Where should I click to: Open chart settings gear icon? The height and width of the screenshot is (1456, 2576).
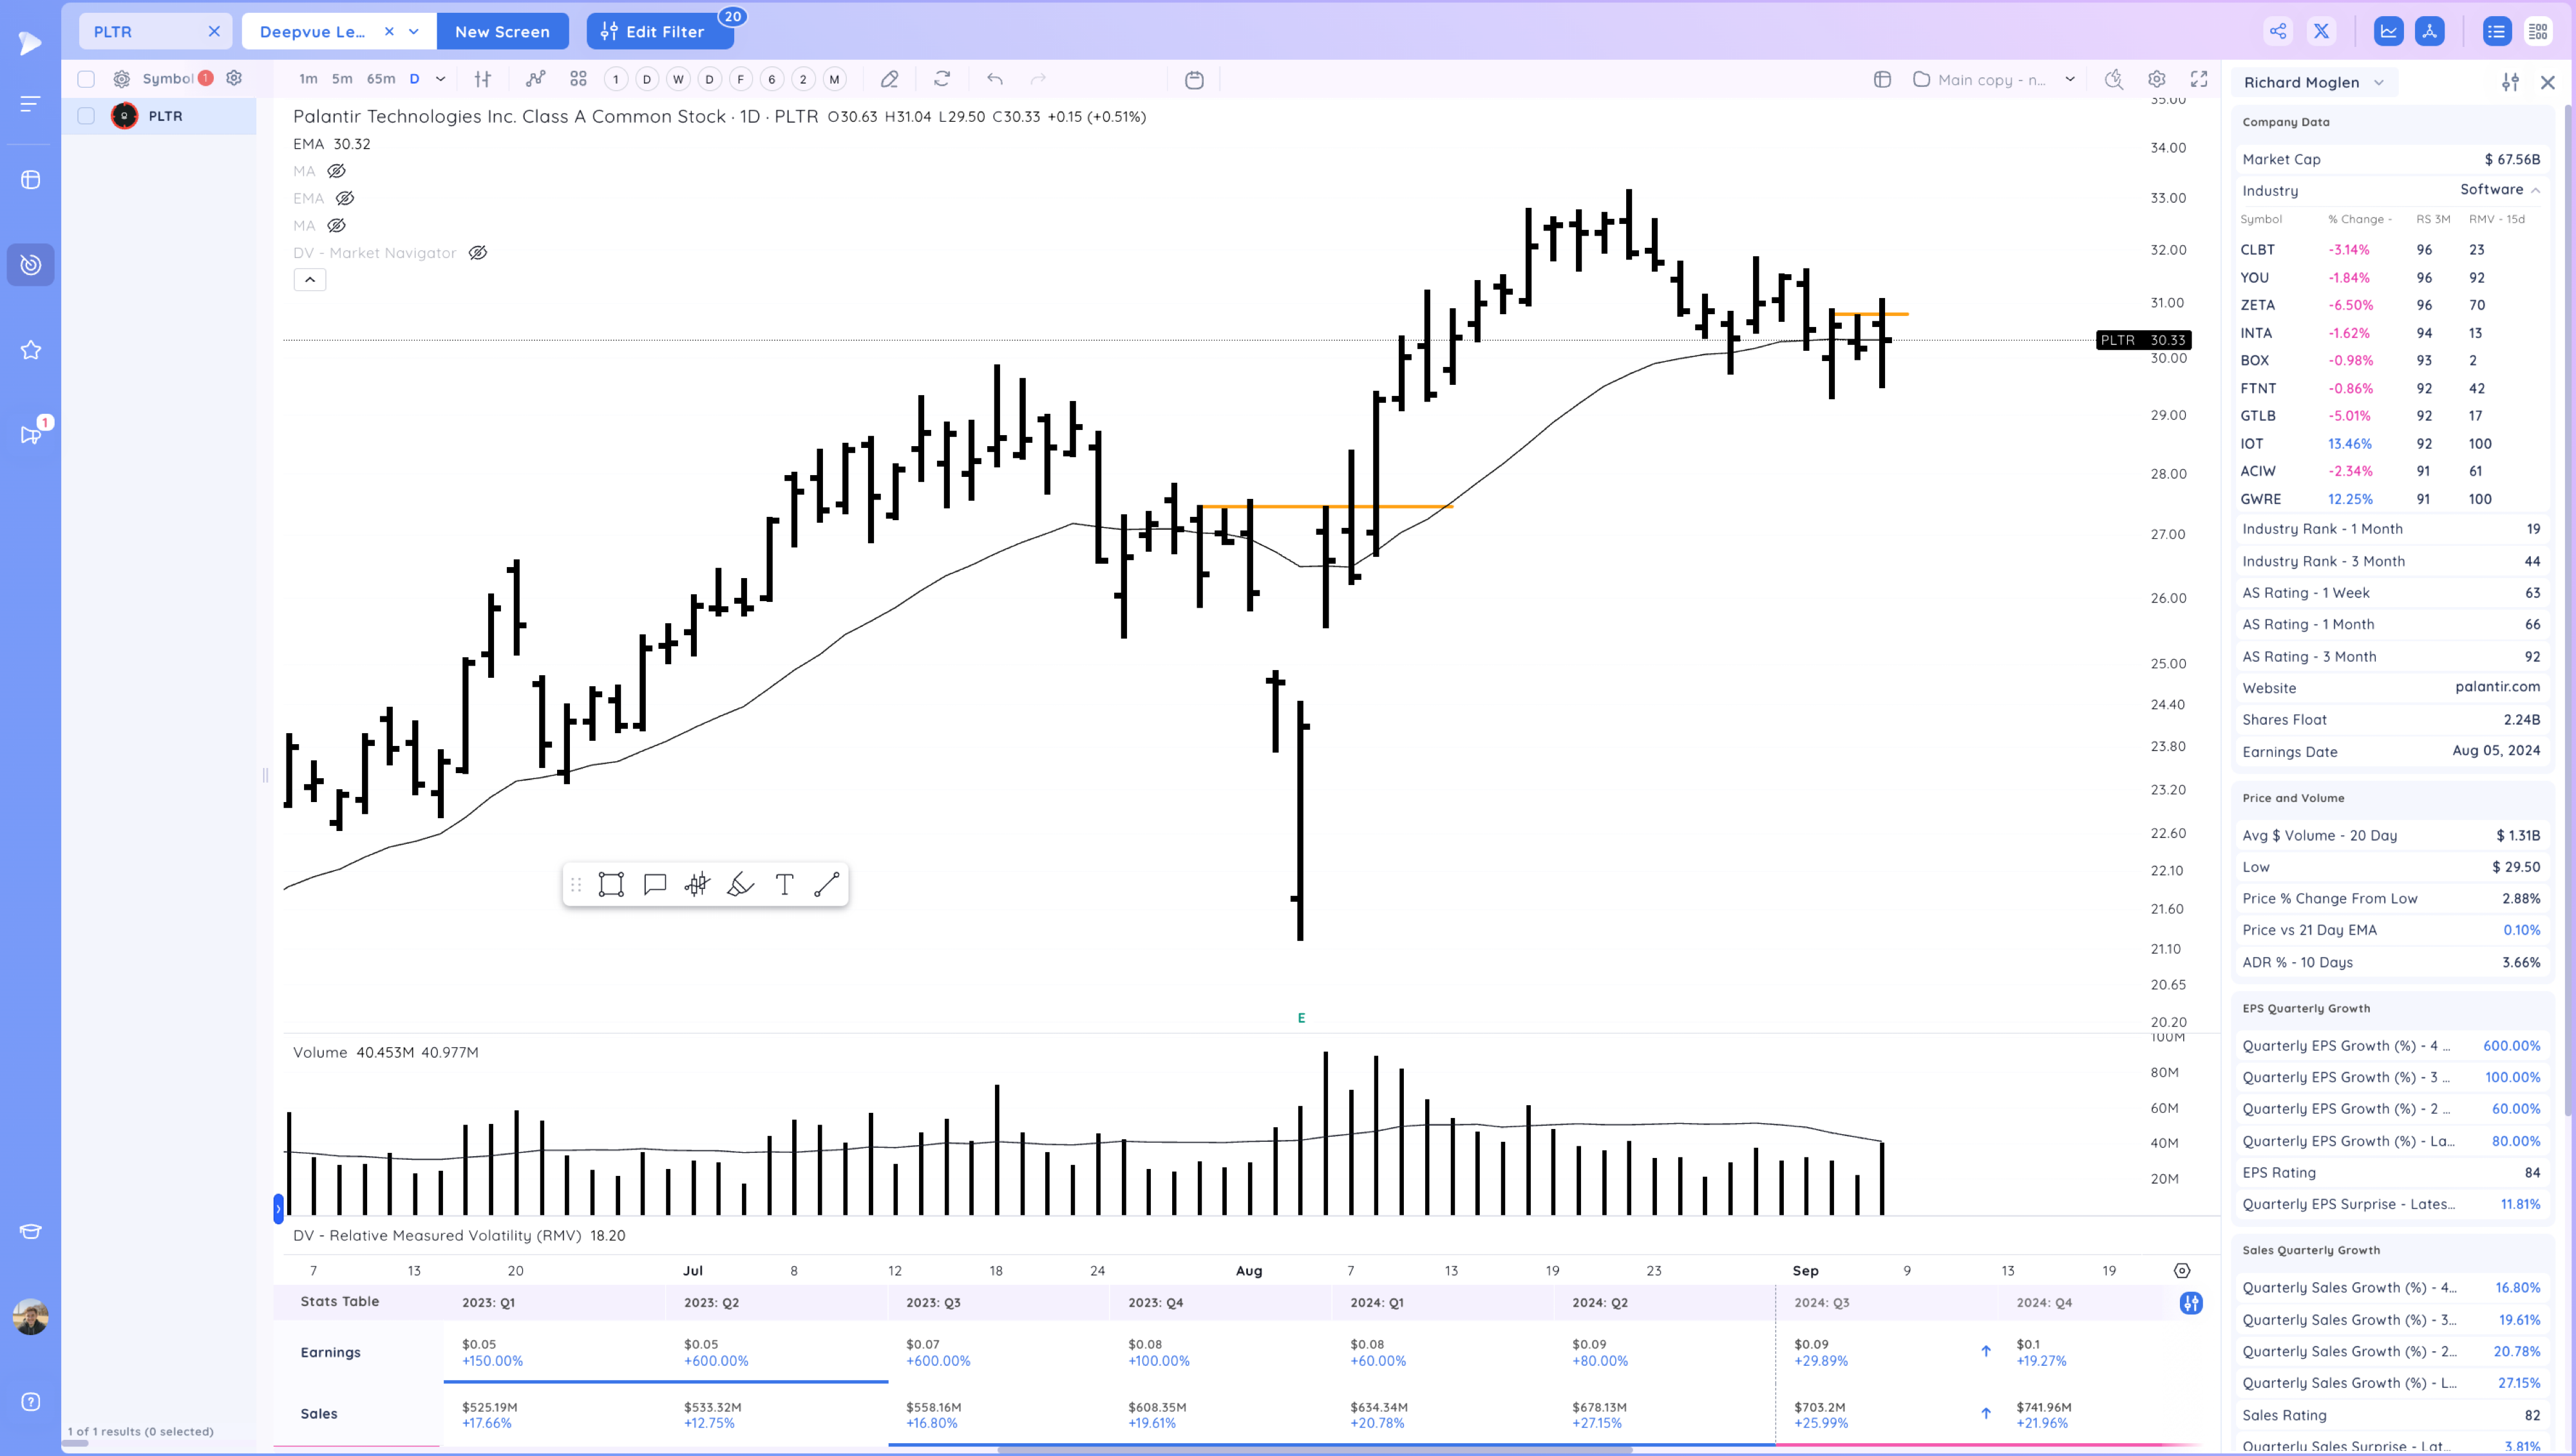click(x=2157, y=79)
